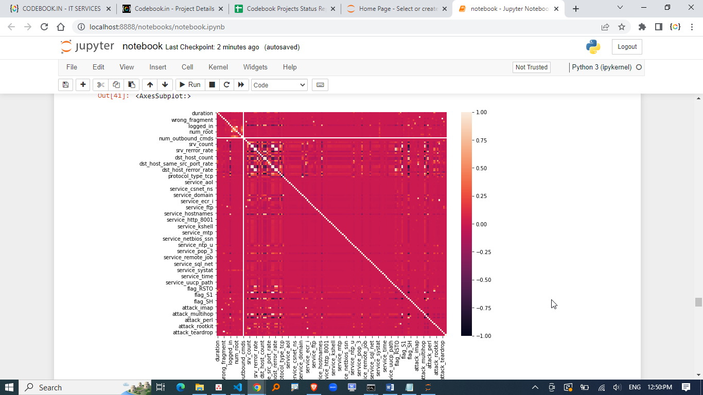703x395 pixels.
Task: Show hidden system tray icons
Action: tap(535, 387)
